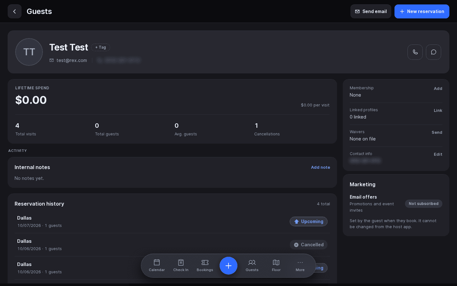This screenshot has width=457, height=286.
Task: Click the $0.00 lifetime spend amount
Action: [31, 100]
